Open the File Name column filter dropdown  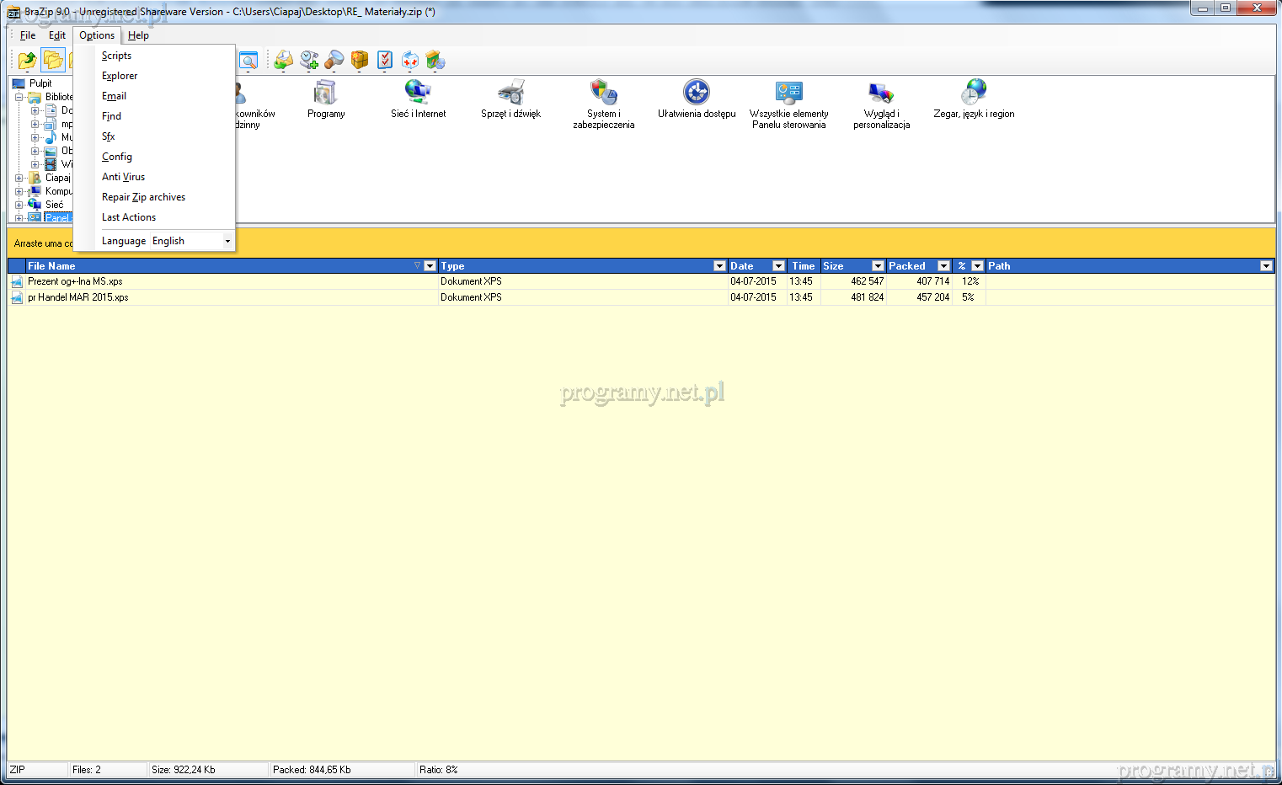click(x=430, y=266)
